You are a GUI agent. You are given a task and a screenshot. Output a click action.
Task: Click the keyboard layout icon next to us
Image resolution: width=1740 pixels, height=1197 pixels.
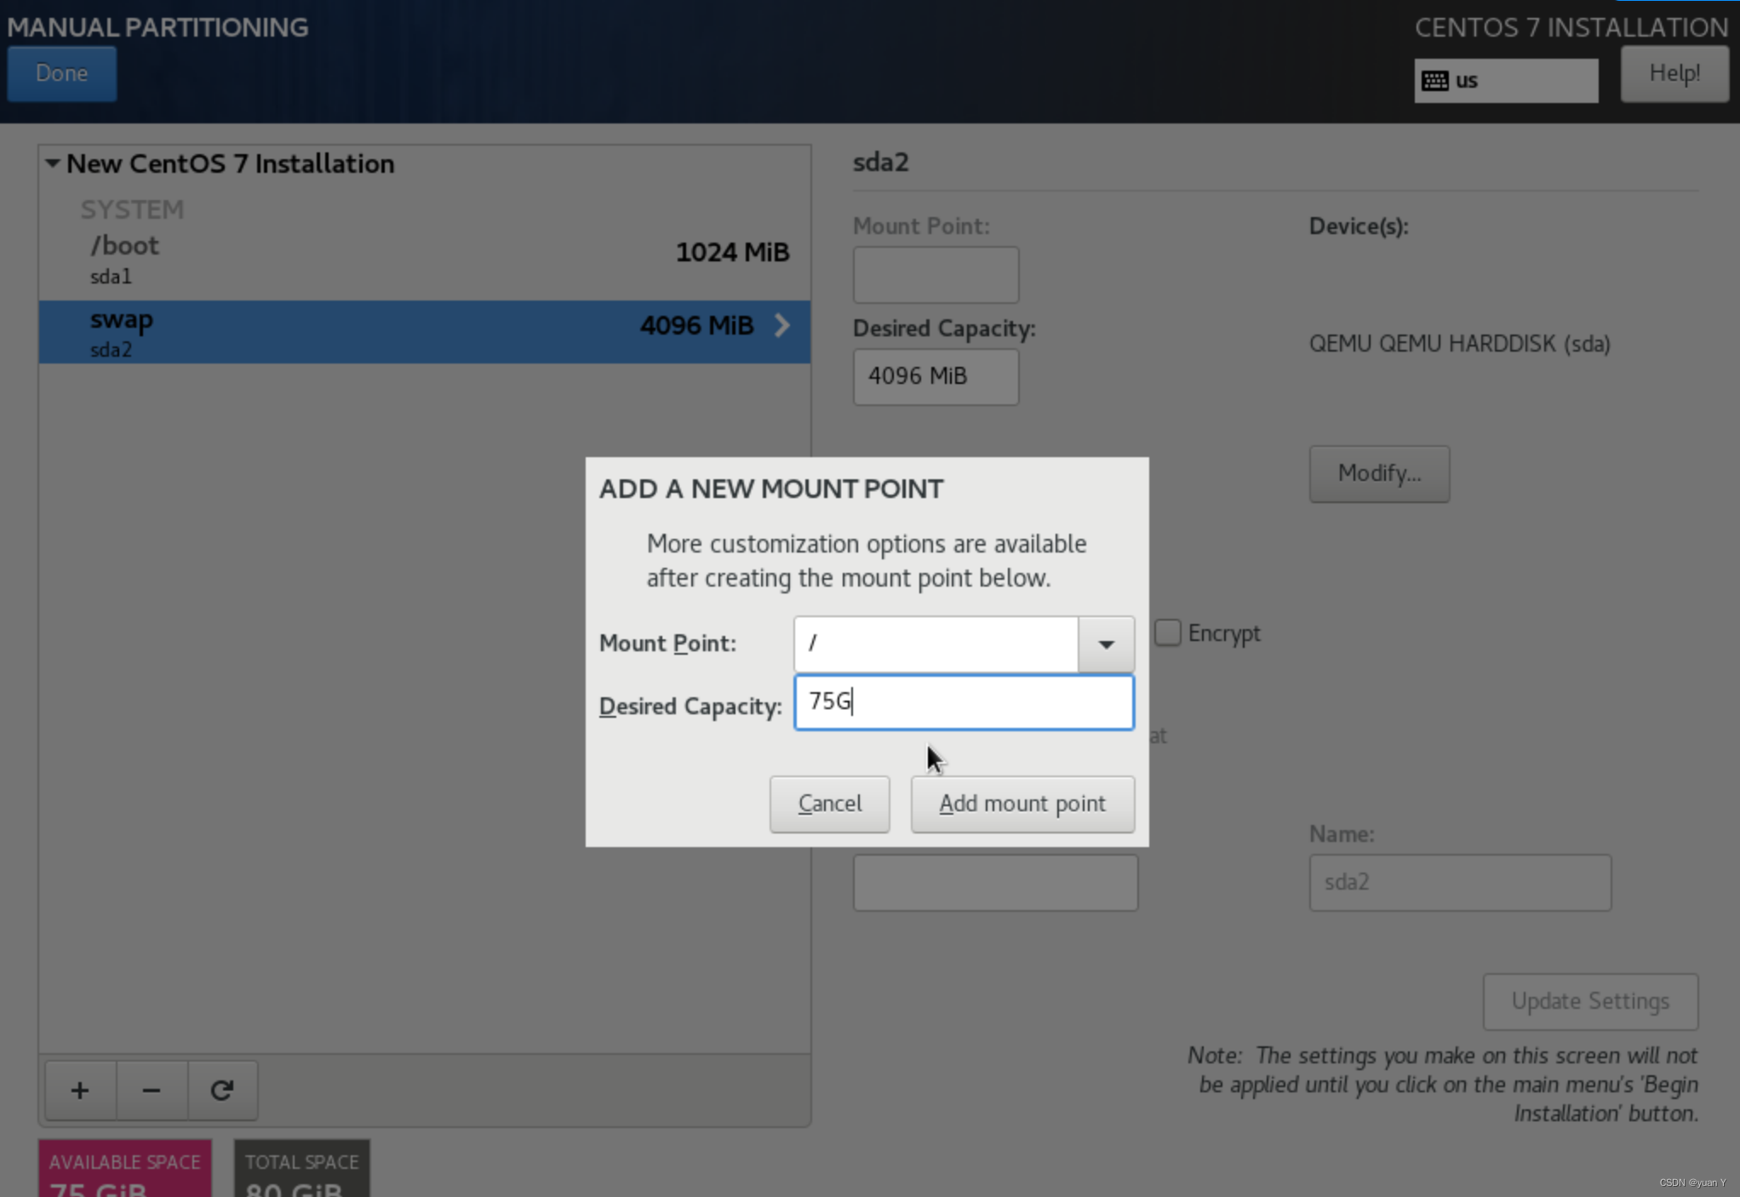click(x=1434, y=81)
